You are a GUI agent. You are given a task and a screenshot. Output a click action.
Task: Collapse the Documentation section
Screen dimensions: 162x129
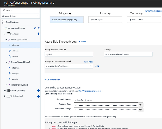(x=52, y=80)
